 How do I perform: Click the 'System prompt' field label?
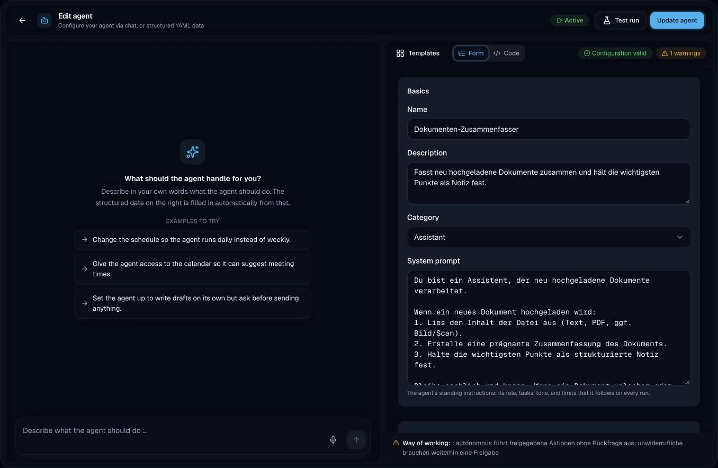(x=434, y=261)
